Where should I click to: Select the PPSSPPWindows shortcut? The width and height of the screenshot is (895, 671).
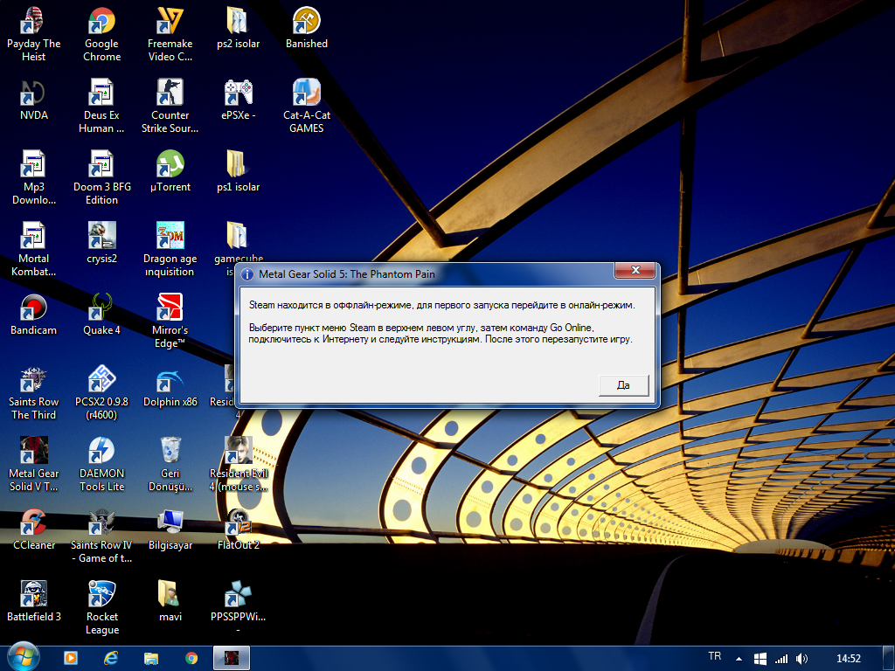[238, 608]
